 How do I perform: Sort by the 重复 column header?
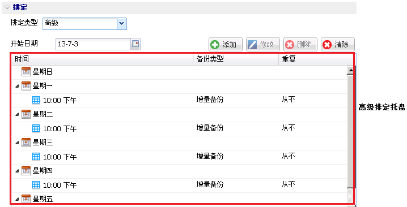coord(316,59)
